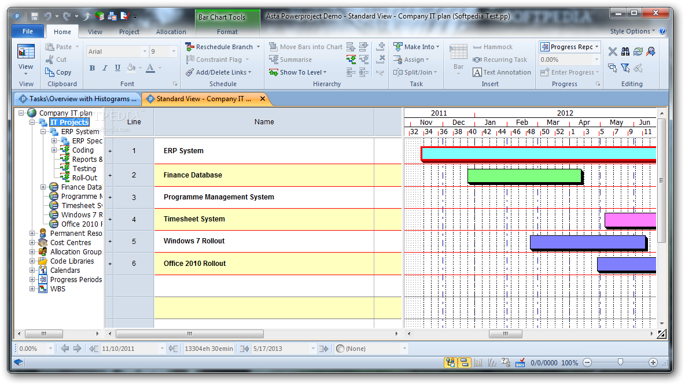Click Style Options in the ribbon corner
Image resolution: width=685 pixels, height=385 pixels.
tap(632, 31)
